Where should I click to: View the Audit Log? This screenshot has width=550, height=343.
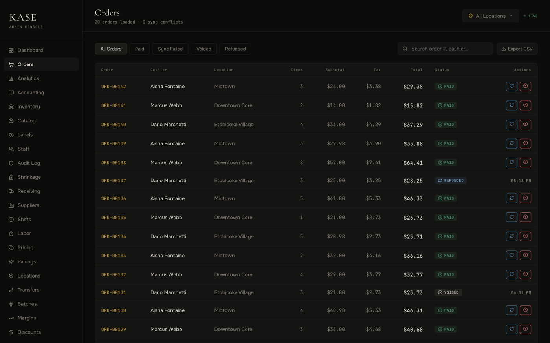point(41,163)
